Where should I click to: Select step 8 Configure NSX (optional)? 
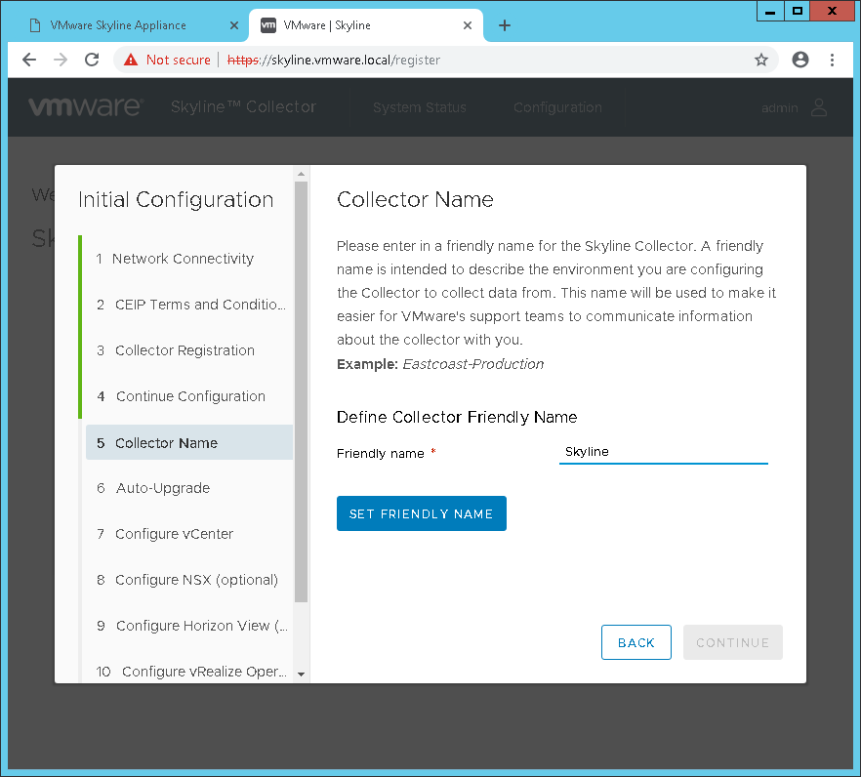pyautogui.click(x=188, y=580)
